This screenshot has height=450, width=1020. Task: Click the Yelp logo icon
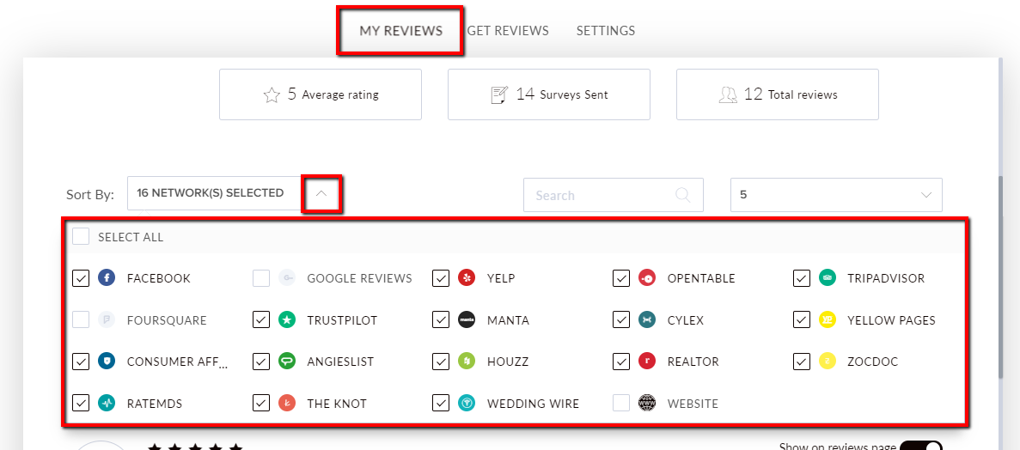tap(467, 278)
